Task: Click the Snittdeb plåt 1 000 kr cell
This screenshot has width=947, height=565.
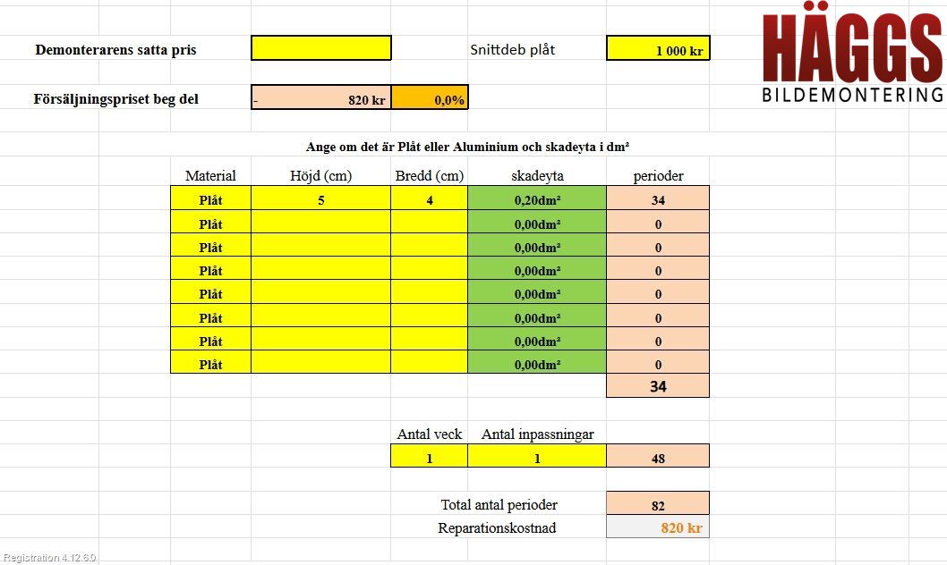Action: point(658,49)
